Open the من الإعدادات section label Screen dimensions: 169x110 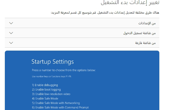click(x=147, y=23)
